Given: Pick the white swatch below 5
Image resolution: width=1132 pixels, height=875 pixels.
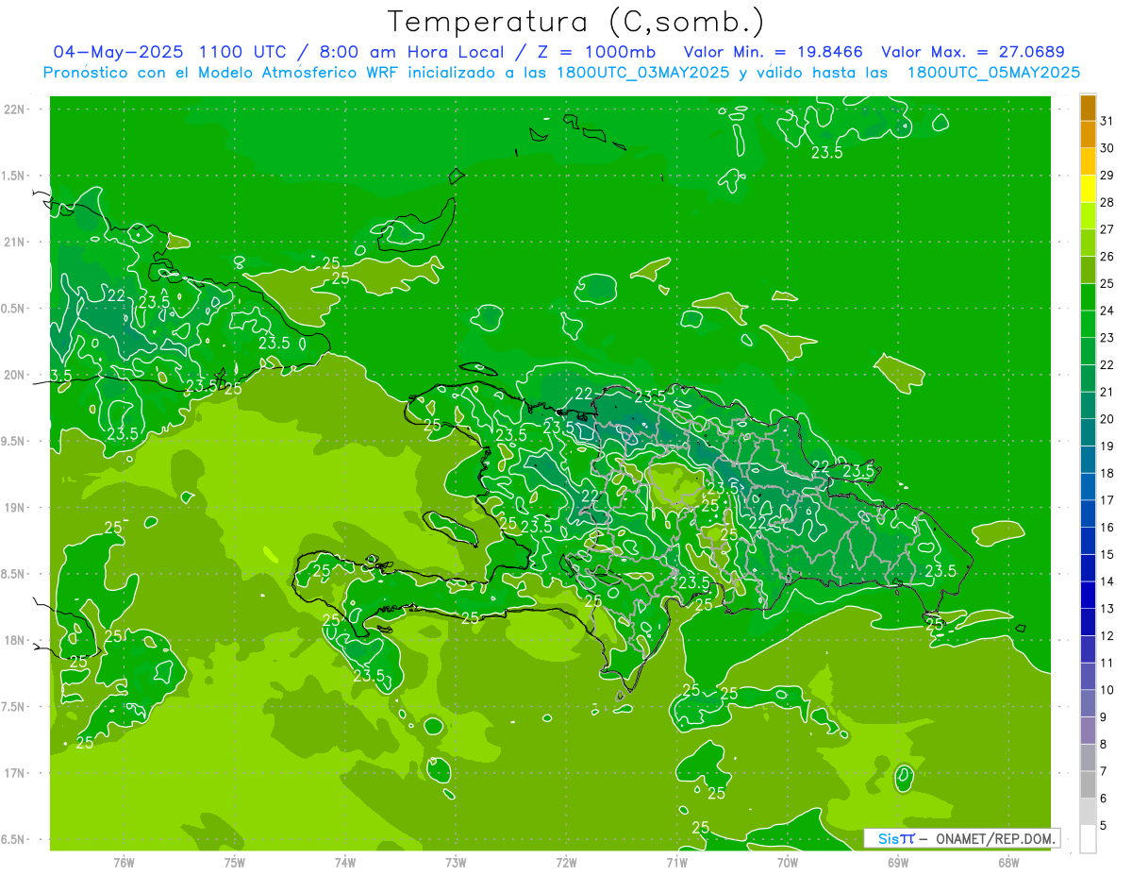Looking at the screenshot, I should (x=1088, y=839).
